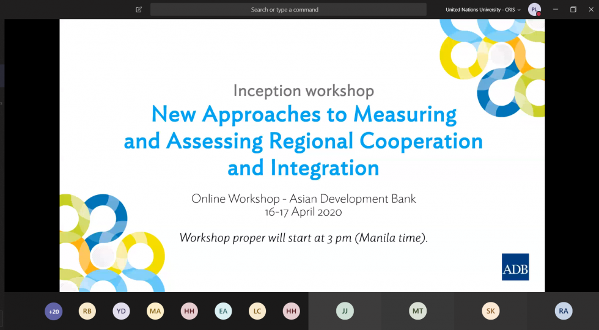The image size is (599, 330).
Task: Select participant avatar RB
Action: [x=87, y=311]
